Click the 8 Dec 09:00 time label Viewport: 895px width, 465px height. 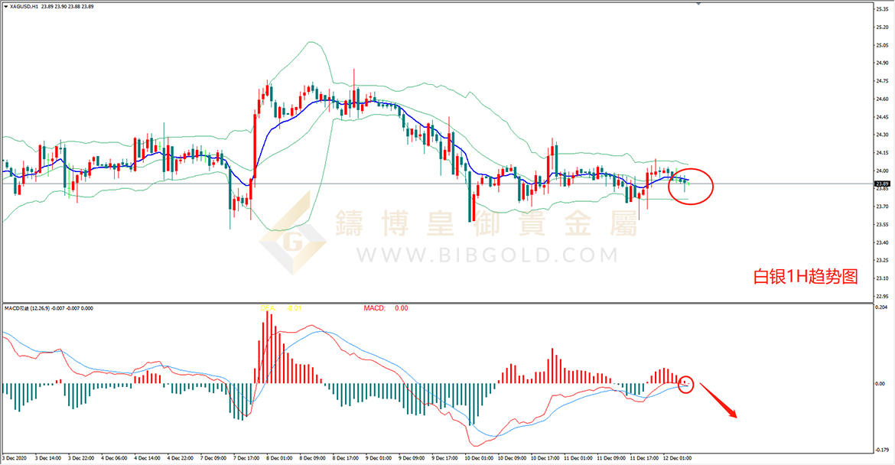(313, 458)
